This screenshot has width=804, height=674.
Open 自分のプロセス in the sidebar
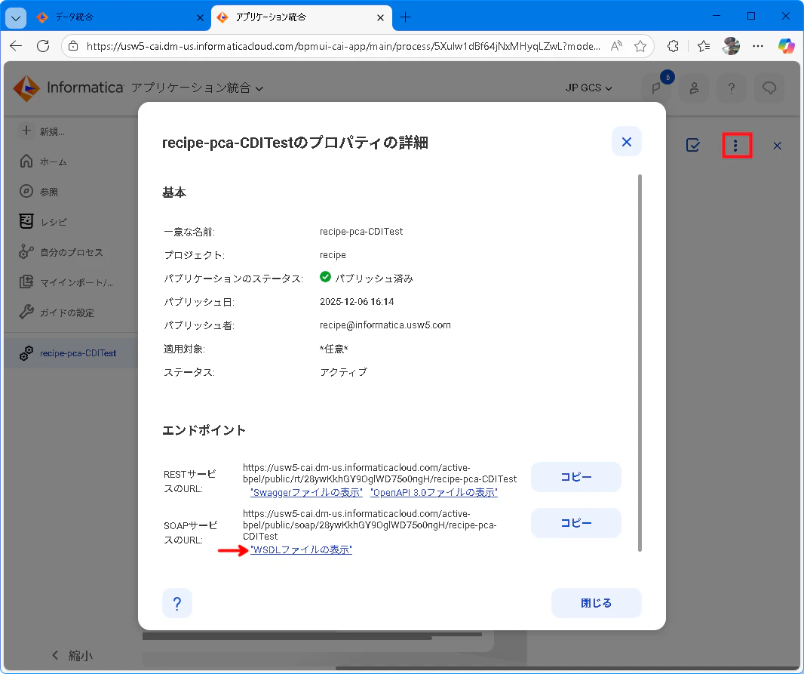click(61, 252)
